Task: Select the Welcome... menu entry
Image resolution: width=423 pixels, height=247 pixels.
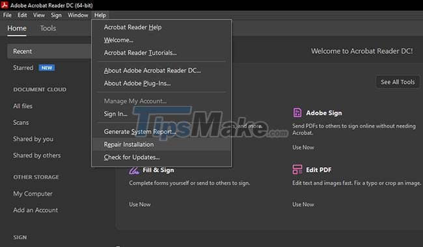Action: pyautogui.click(x=161, y=40)
